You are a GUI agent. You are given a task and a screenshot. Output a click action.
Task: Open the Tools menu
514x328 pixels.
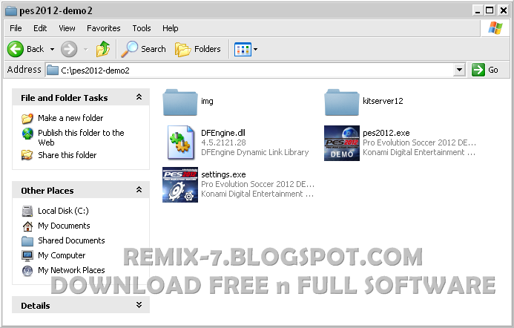pyautogui.click(x=142, y=28)
